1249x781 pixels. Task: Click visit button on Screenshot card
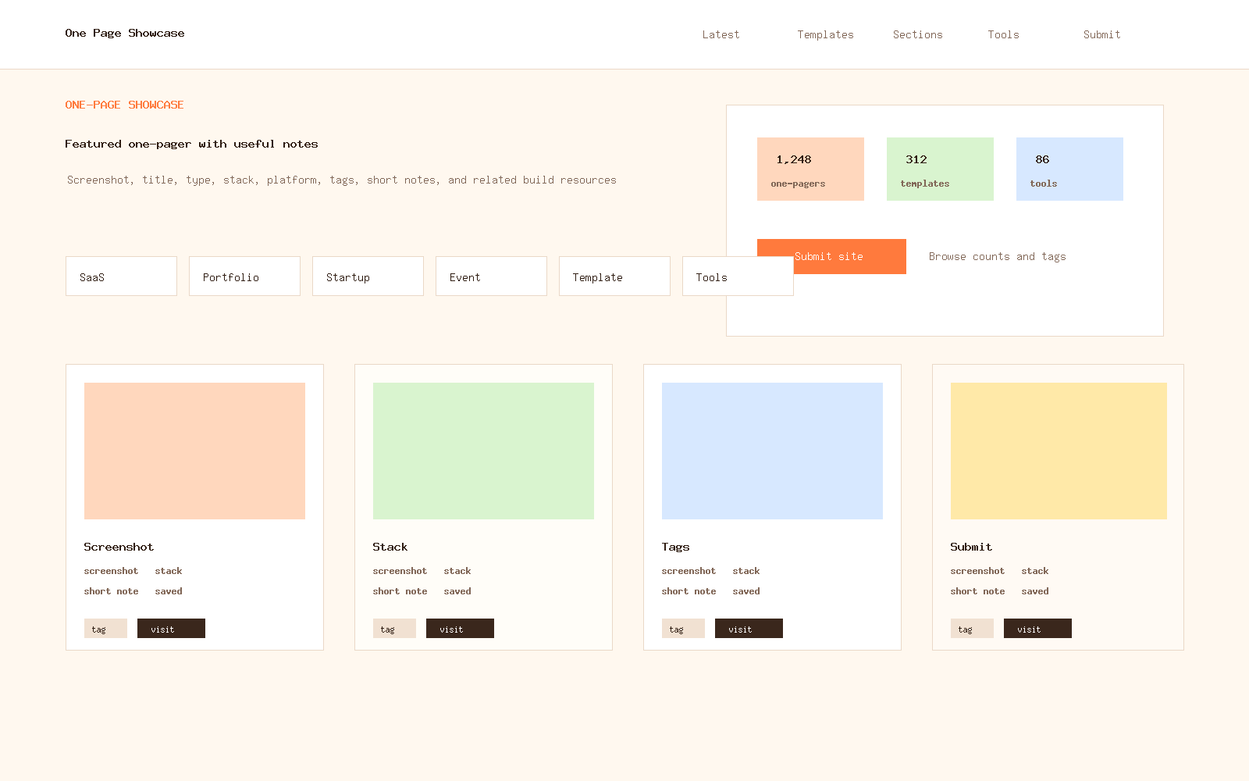171,629
